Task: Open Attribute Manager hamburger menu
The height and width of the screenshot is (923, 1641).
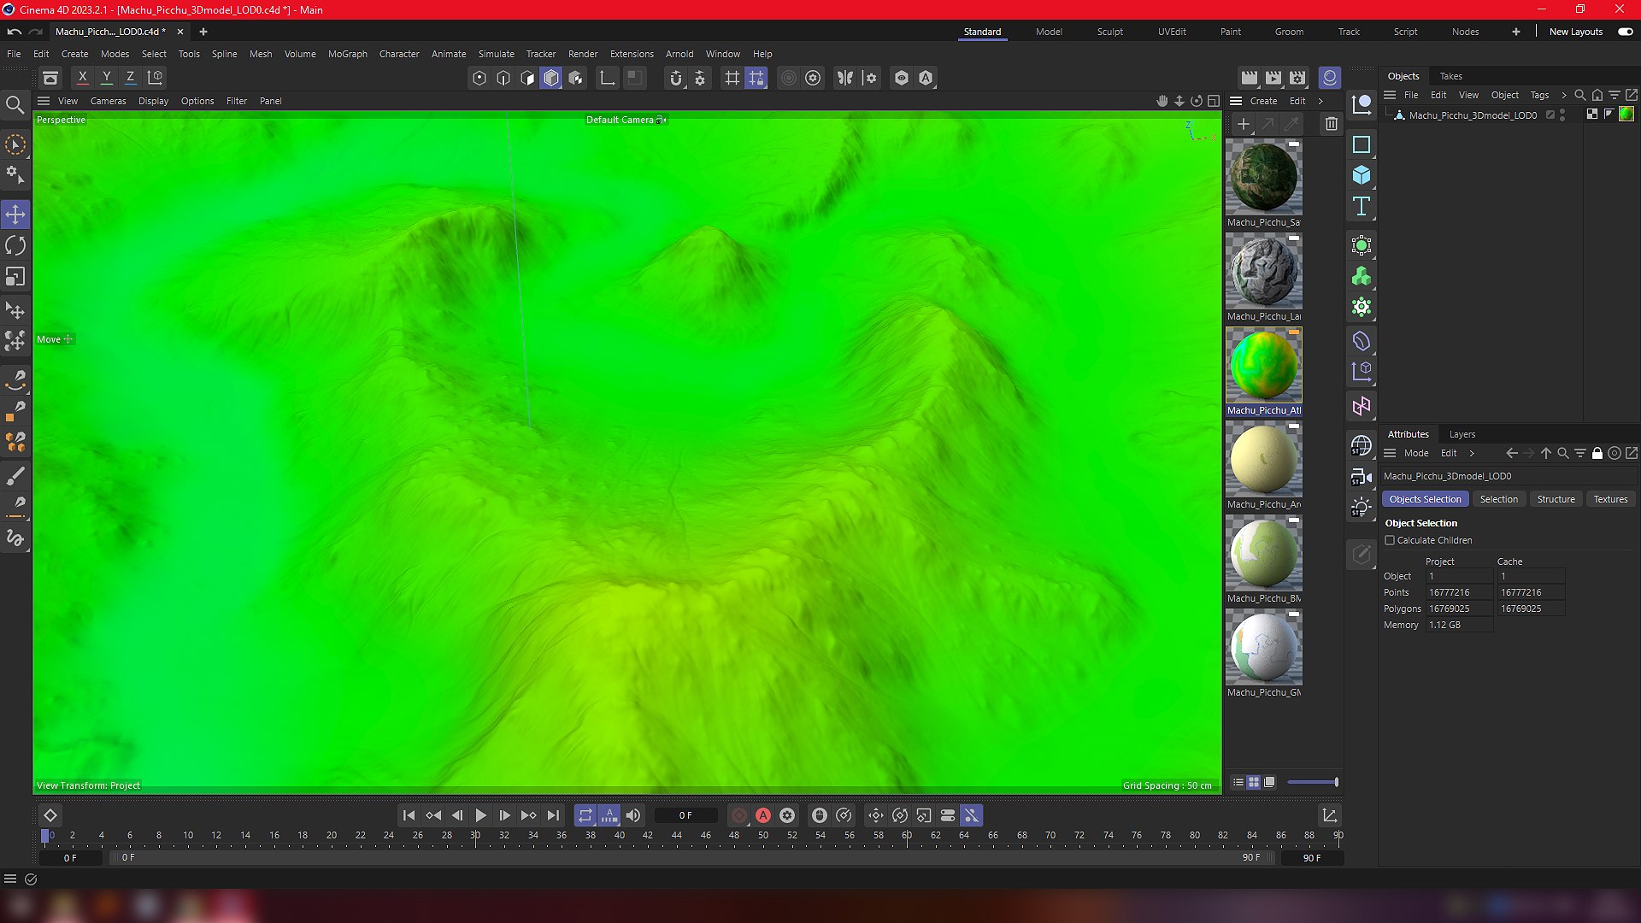Action: tap(1390, 453)
